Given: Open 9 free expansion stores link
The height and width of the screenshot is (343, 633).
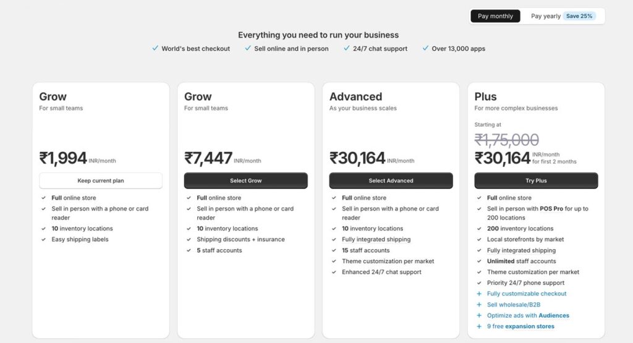Looking at the screenshot, I should click(x=520, y=326).
